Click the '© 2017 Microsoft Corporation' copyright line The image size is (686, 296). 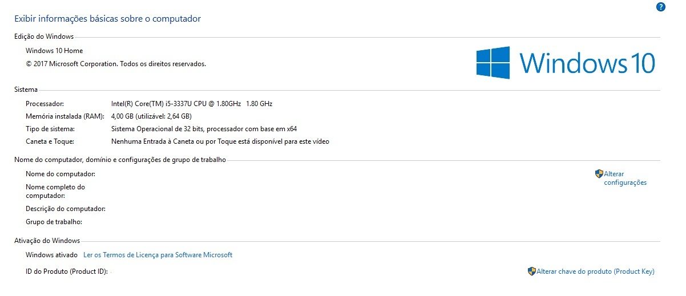(x=116, y=64)
